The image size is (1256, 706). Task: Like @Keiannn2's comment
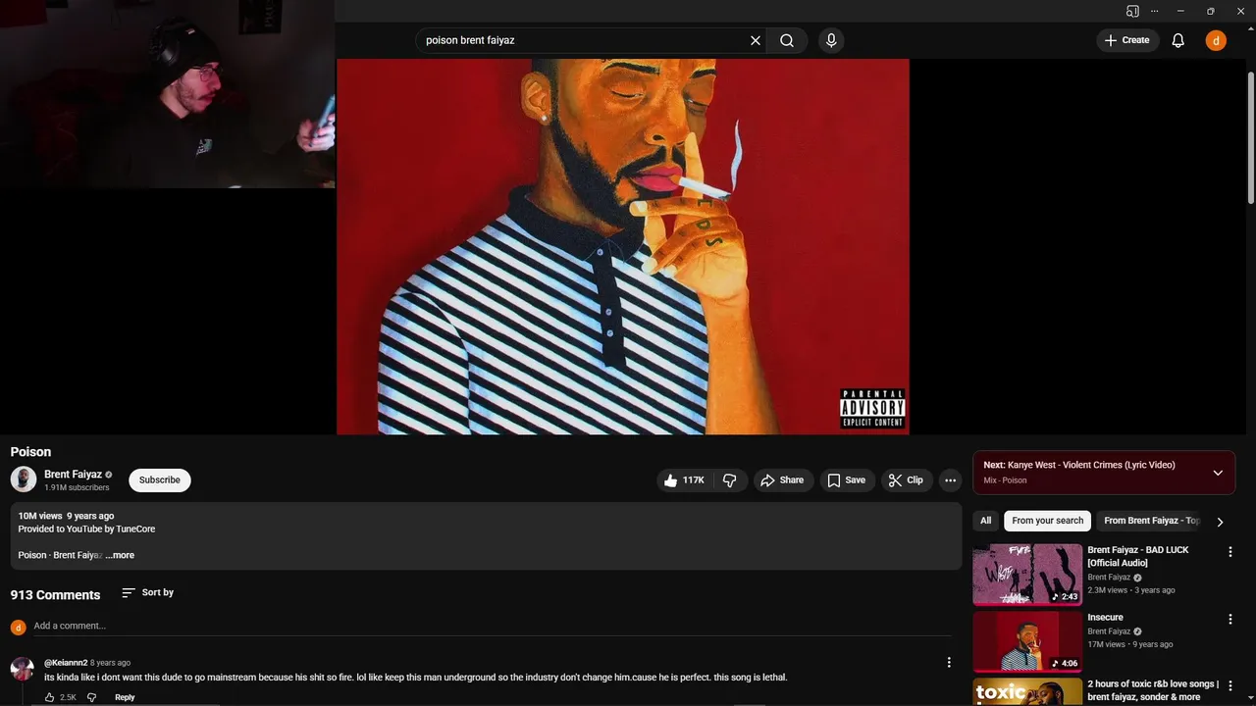coord(50,697)
